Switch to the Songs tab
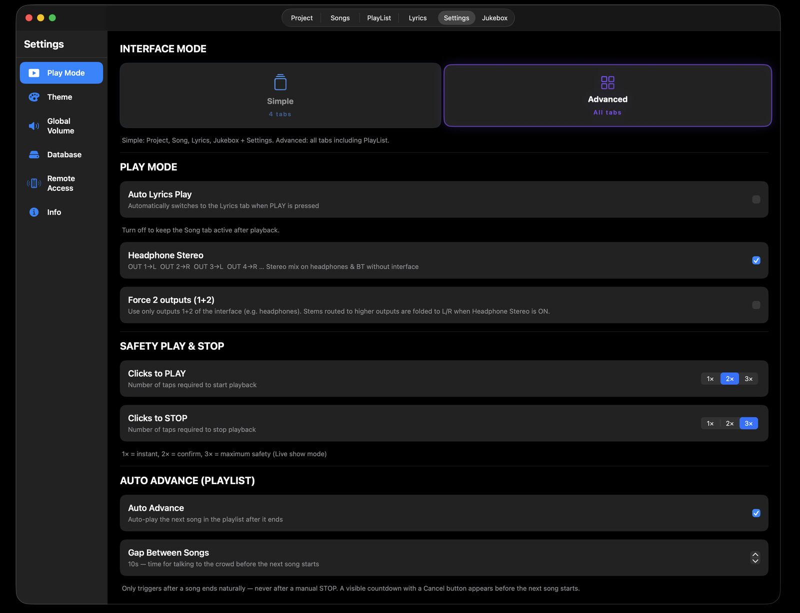This screenshot has width=800, height=613. (340, 18)
